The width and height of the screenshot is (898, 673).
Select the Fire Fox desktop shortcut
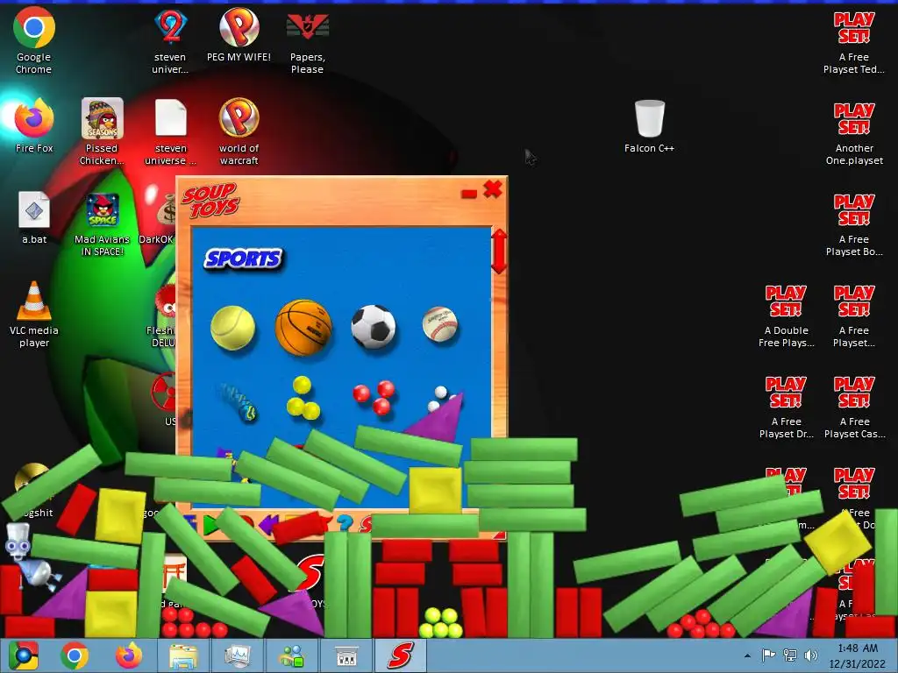point(34,125)
